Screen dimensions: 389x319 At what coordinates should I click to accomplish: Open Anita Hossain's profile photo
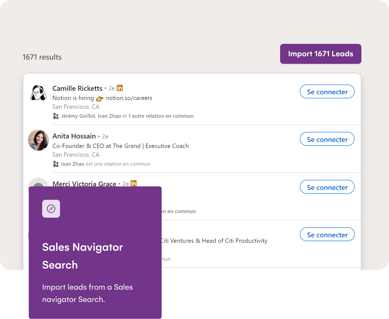point(38,140)
